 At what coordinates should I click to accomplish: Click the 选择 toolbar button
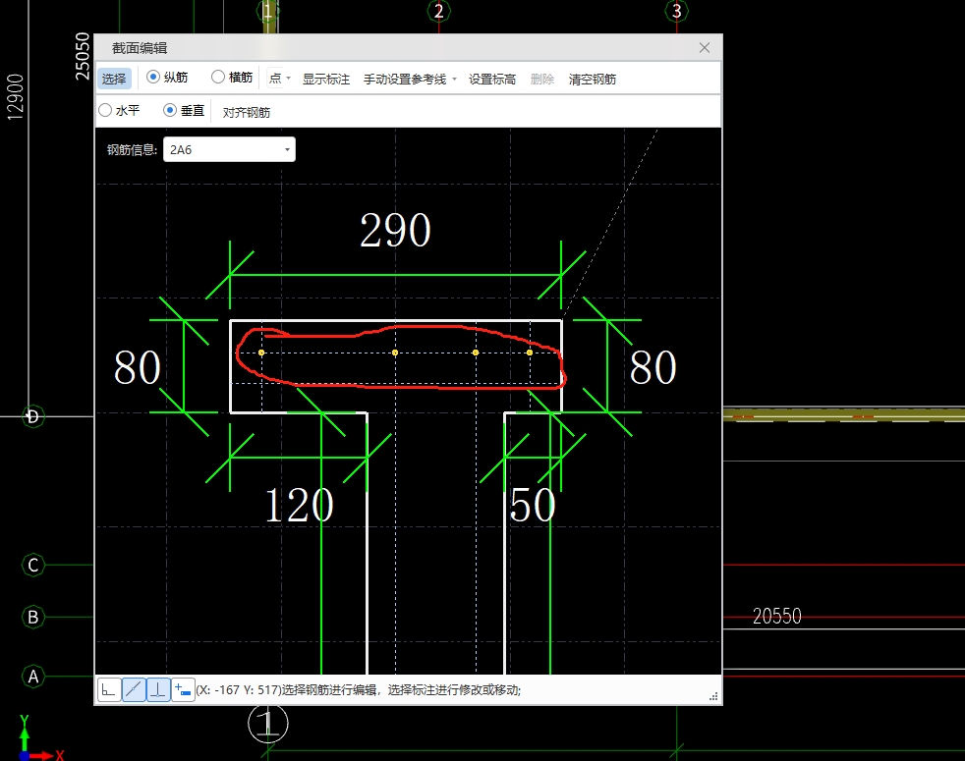click(114, 79)
